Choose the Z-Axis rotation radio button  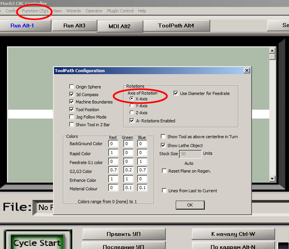tap(132, 113)
